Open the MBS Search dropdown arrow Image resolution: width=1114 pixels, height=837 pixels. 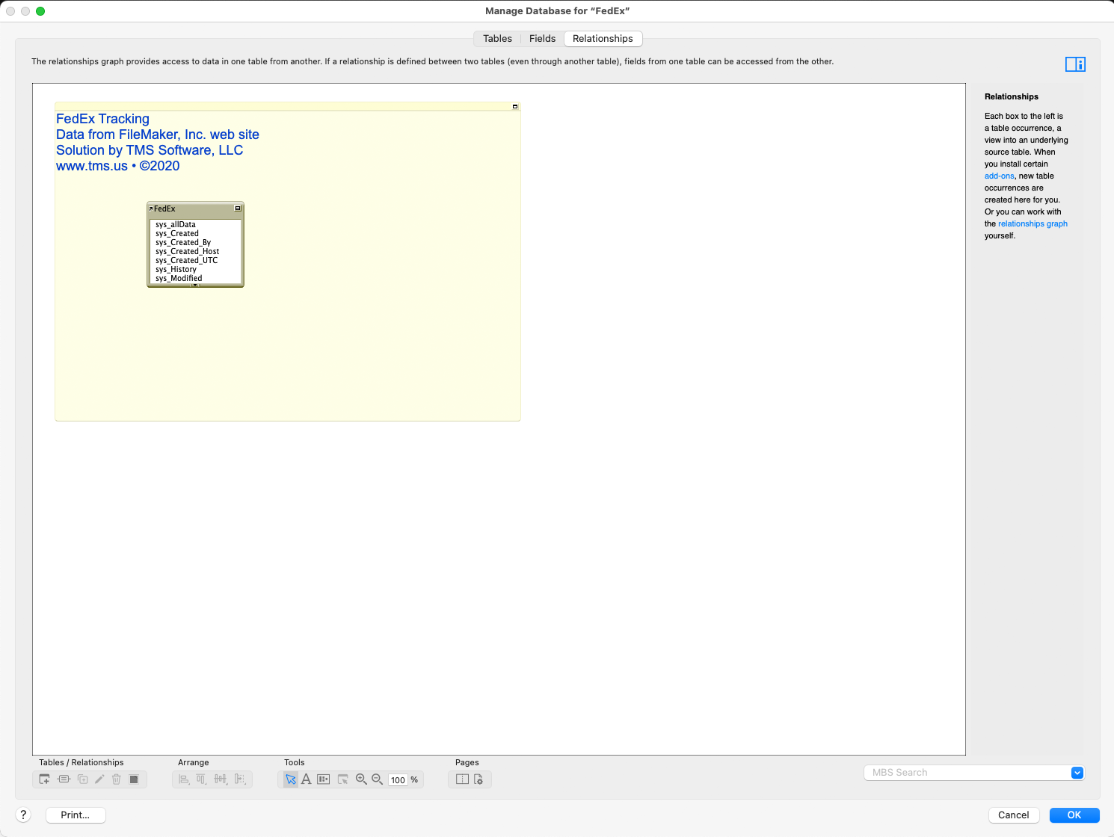coord(1077,773)
